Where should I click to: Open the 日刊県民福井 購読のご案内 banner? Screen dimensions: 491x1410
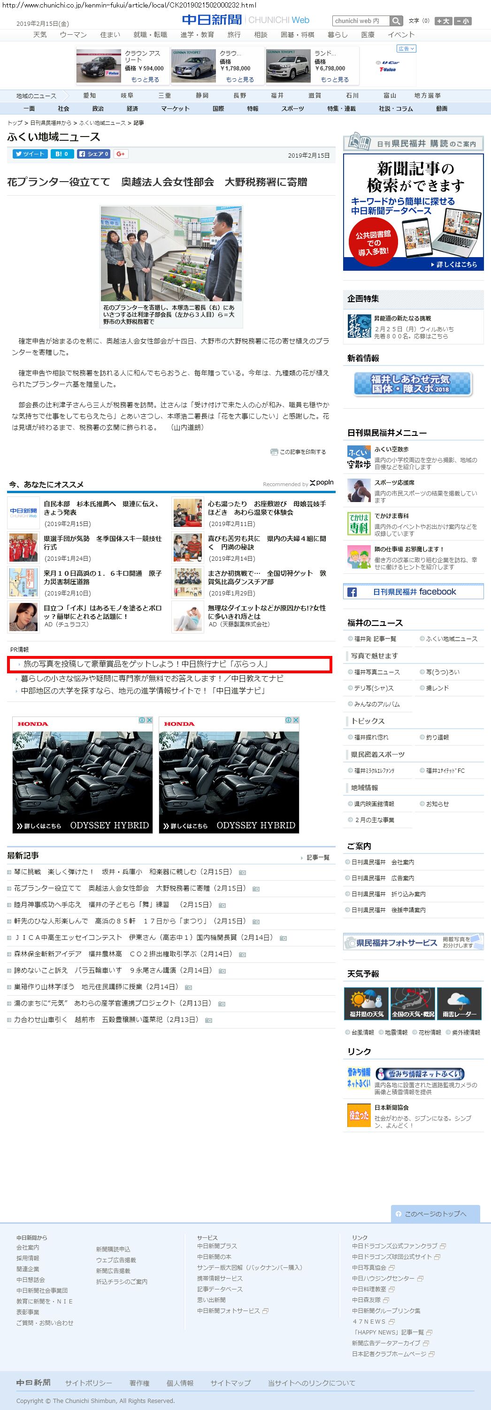point(413,142)
